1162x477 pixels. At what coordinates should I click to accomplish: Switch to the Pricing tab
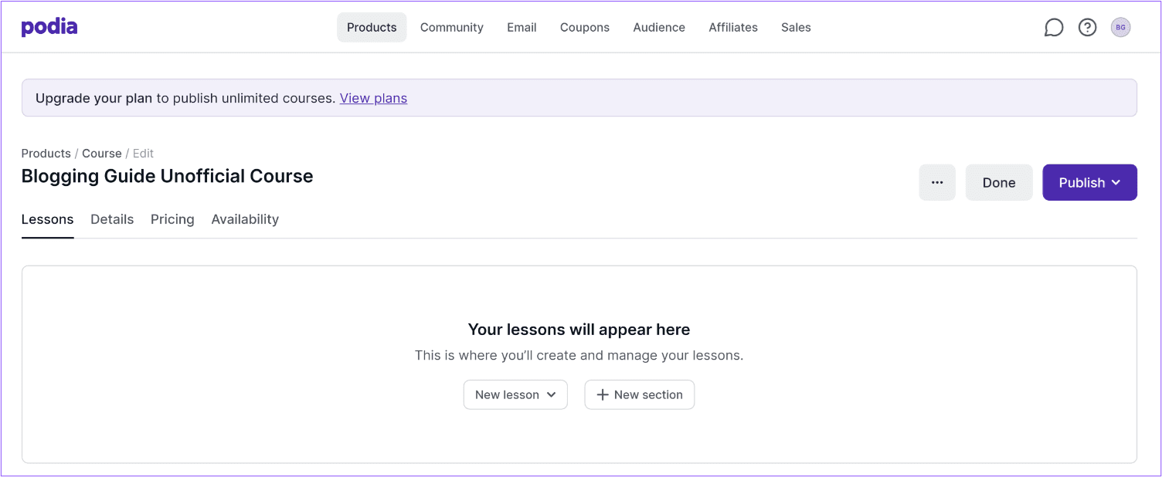[x=172, y=219]
